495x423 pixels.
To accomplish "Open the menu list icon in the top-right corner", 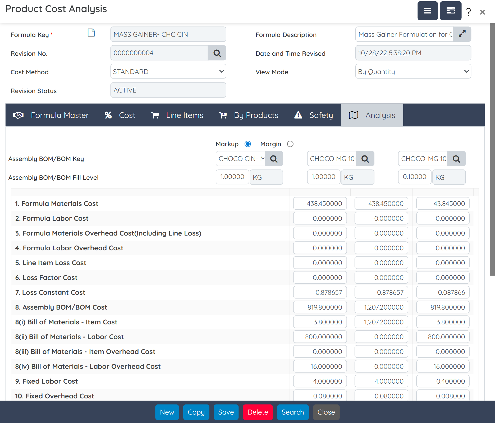I will pos(428,11).
